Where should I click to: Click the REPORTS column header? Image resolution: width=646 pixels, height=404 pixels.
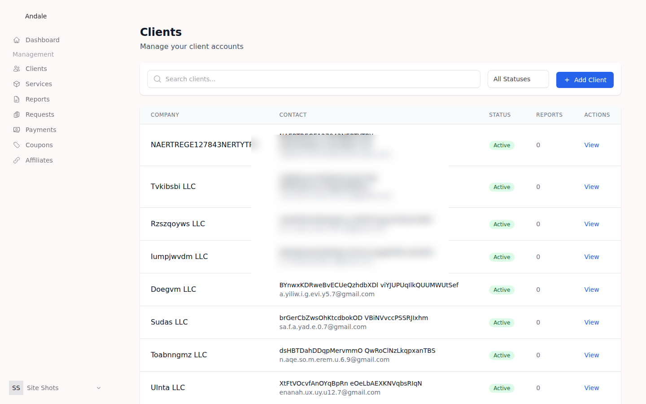(549, 115)
